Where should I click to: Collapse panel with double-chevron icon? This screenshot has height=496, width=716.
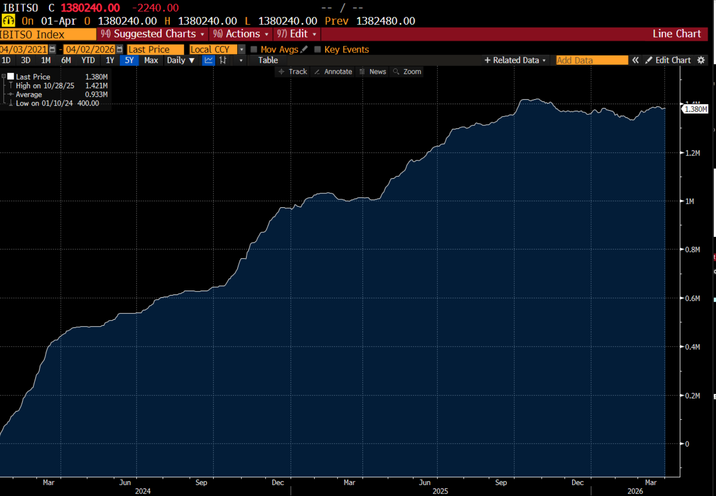coord(635,60)
